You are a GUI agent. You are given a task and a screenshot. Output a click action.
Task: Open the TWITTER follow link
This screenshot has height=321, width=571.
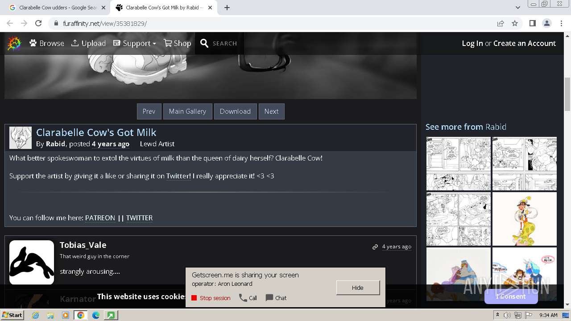click(139, 218)
